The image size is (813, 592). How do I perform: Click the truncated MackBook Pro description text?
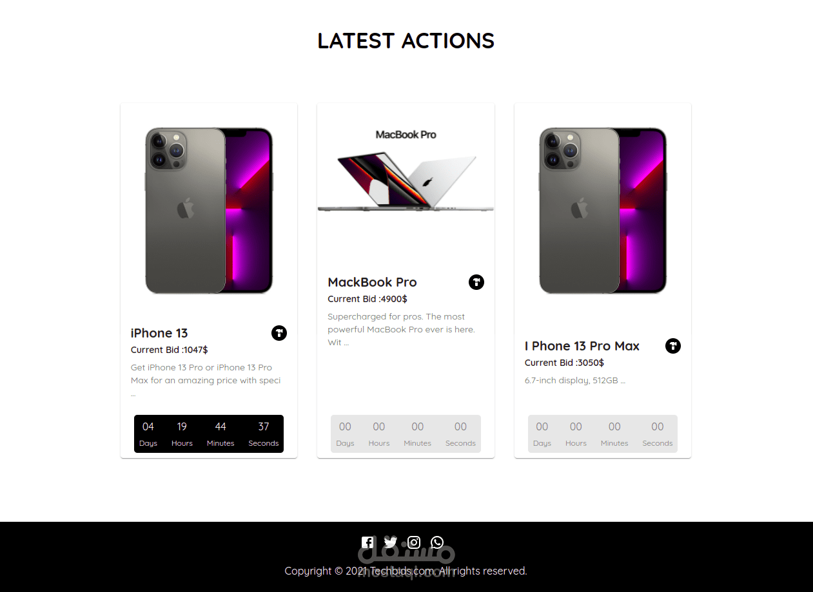point(401,329)
